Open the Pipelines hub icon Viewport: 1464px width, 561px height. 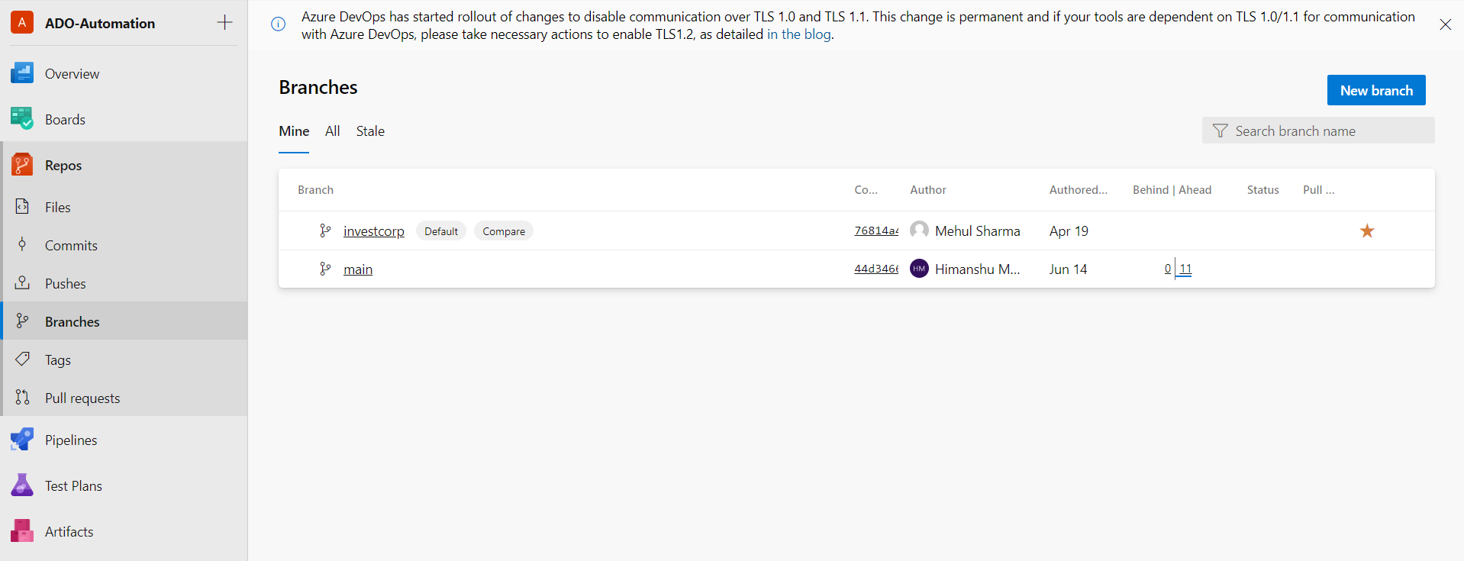pos(22,440)
